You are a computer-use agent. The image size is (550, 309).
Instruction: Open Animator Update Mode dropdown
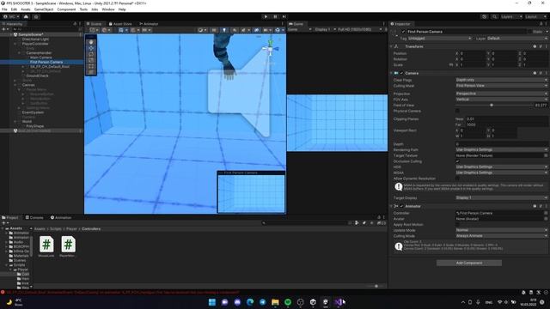(x=502, y=230)
